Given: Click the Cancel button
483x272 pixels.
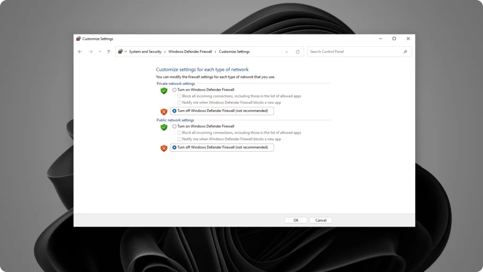Looking at the screenshot, I should (x=321, y=220).
